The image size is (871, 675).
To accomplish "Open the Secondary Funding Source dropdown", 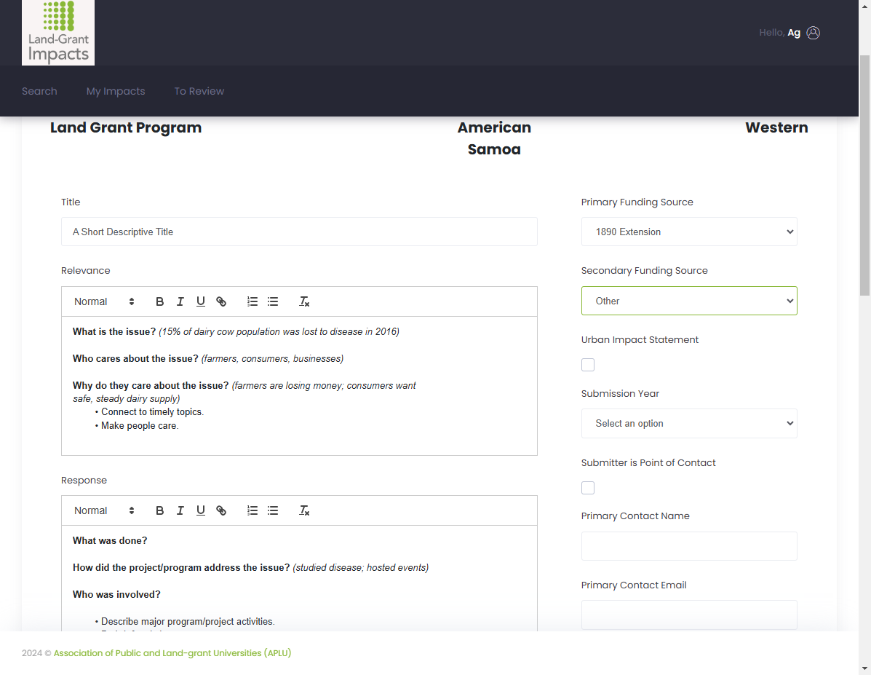I will click(x=689, y=301).
